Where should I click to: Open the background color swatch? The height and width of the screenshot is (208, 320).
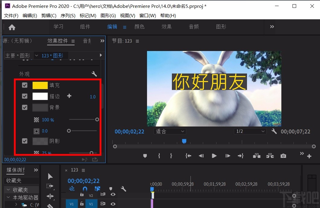point(40,107)
